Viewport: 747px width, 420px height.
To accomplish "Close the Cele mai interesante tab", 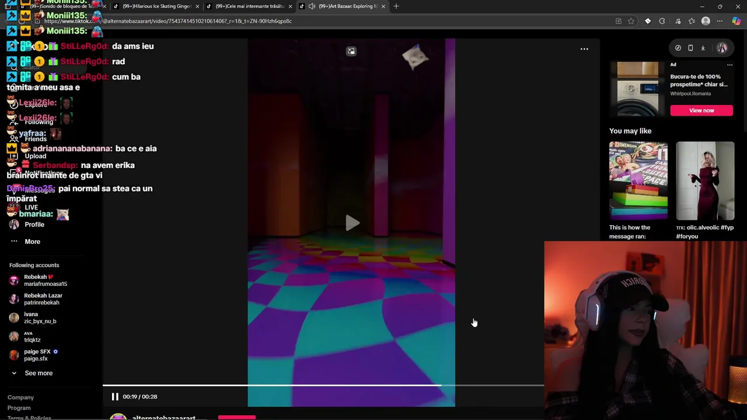I will click(291, 6).
